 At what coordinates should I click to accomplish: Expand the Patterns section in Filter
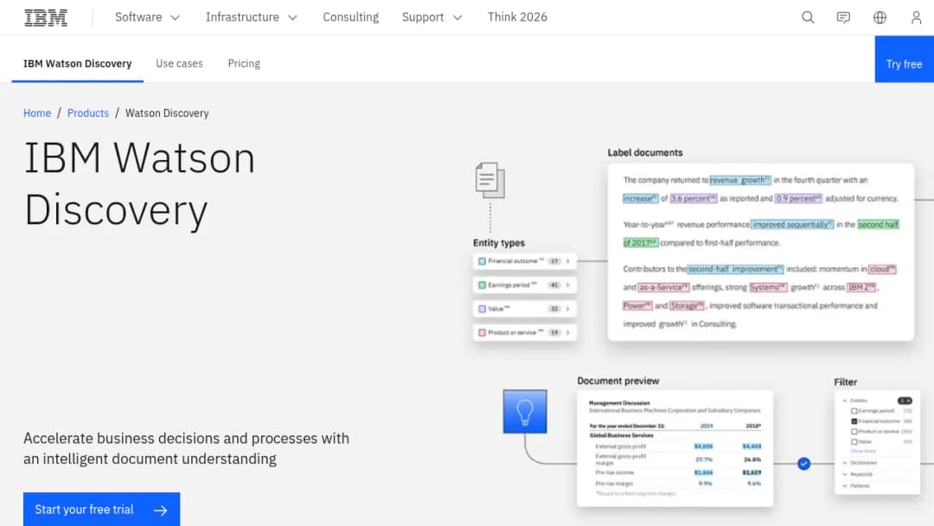[845, 486]
